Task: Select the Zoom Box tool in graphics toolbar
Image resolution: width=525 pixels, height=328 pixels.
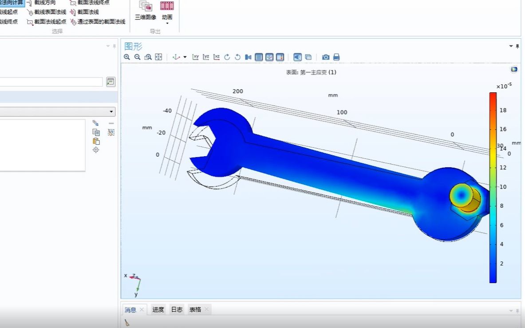Action: click(148, 57)
